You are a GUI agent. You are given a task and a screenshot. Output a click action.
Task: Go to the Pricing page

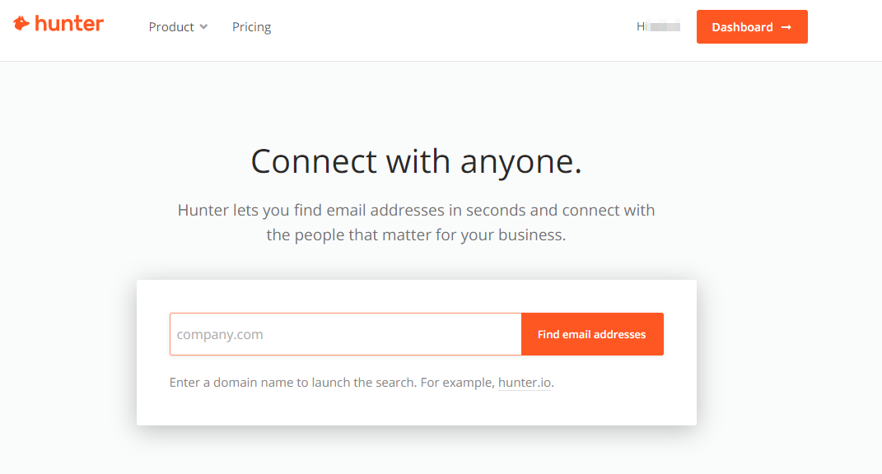[251, 27]
